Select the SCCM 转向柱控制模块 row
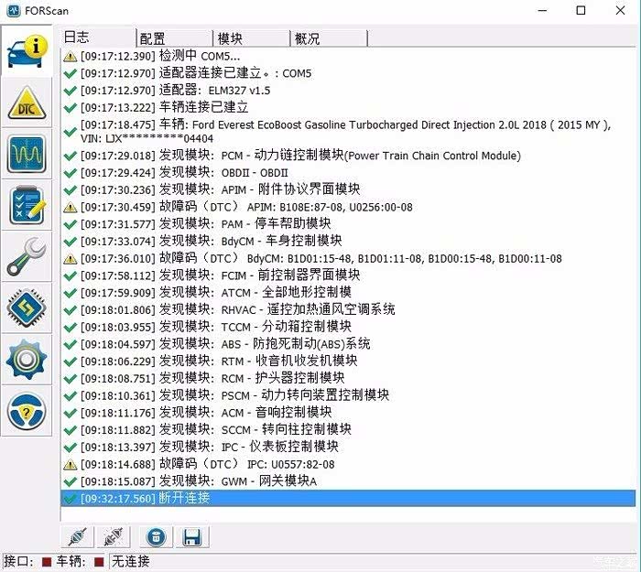 pyautogui.click(x=348, y=430)
